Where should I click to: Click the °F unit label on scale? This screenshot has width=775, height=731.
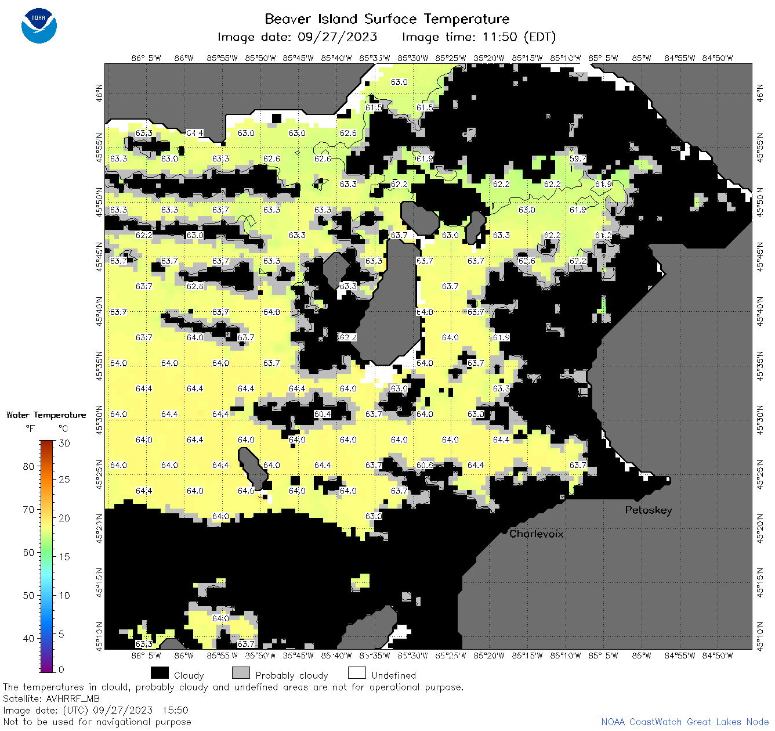30,428
